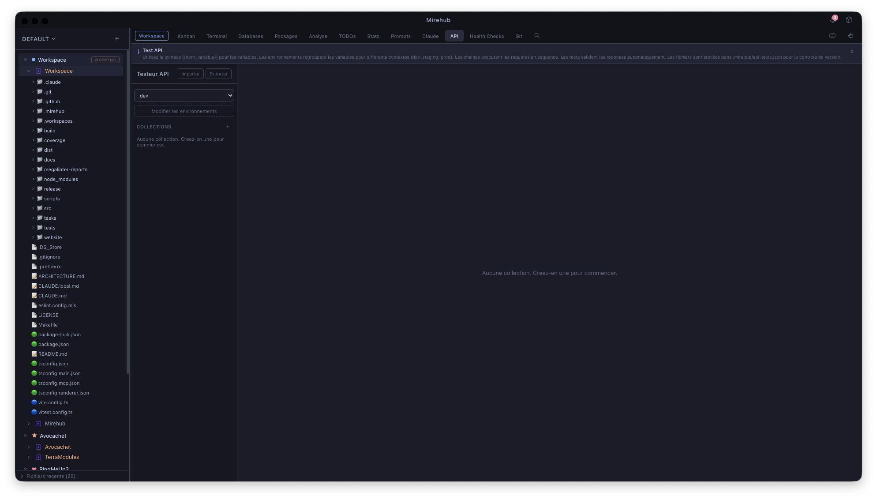Switch to the Kanban tab
The height and width of the screenshot is (500, 877).
(186, 36)
